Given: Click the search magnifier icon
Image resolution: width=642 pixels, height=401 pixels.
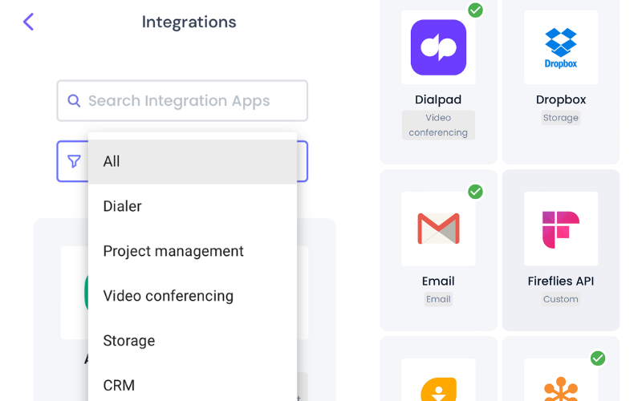Looking at the screenshot, I should [74, 101].
